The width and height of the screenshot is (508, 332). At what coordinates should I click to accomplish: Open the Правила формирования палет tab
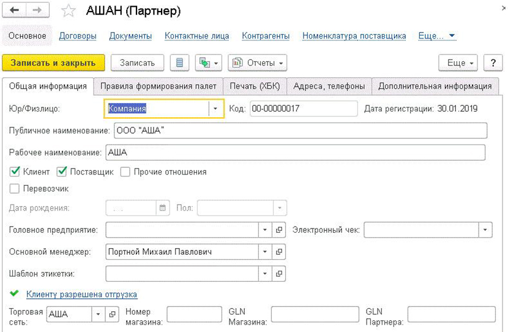tap(158, 86)
